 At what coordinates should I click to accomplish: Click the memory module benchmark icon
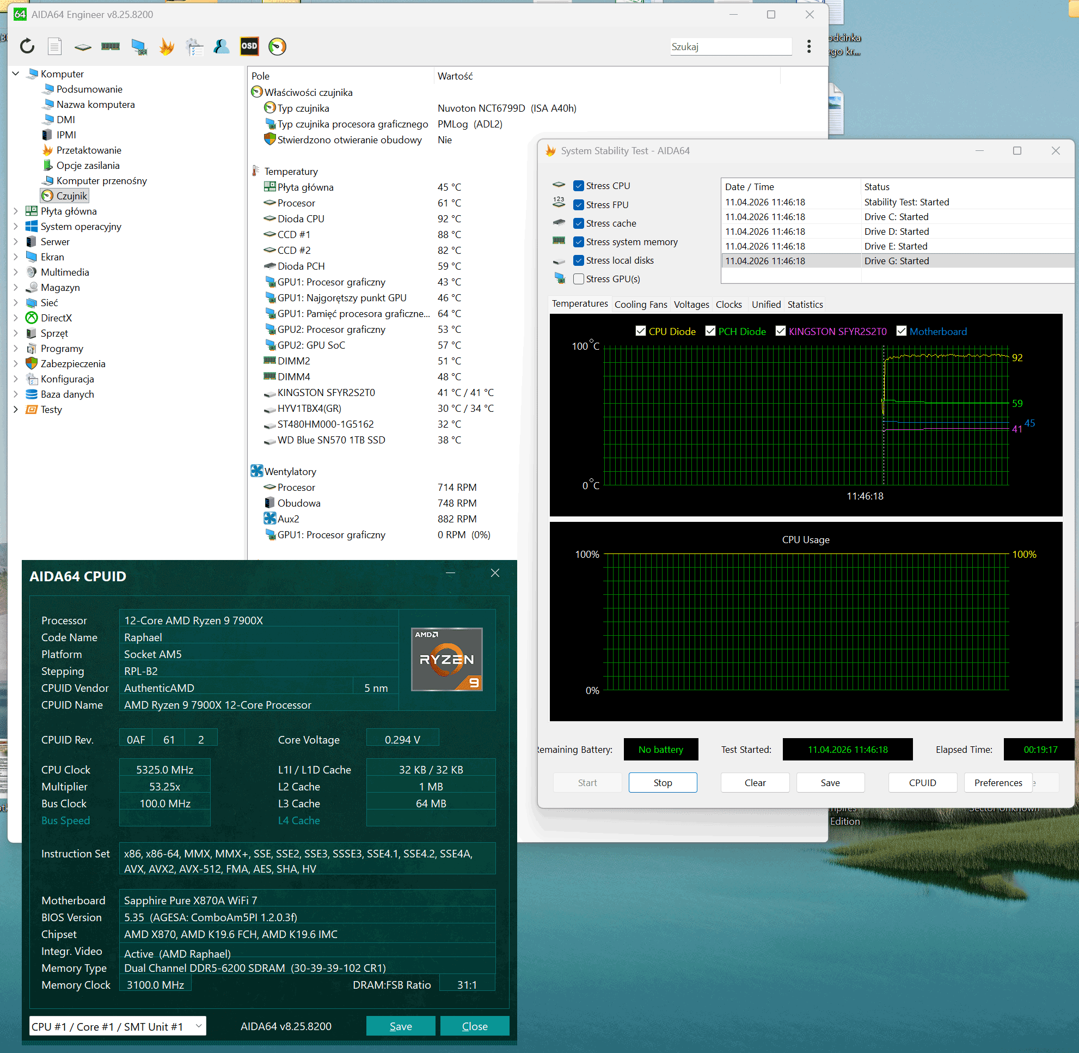click(110, 46)
